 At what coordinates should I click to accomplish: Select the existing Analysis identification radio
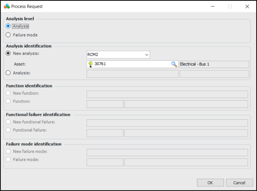8,73
